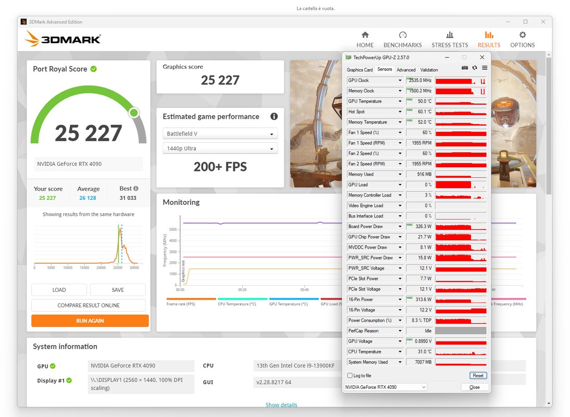Open the RESULTS bar-chart icon
The width and height of the screenshot is (570, 417).
coord(489,35)
